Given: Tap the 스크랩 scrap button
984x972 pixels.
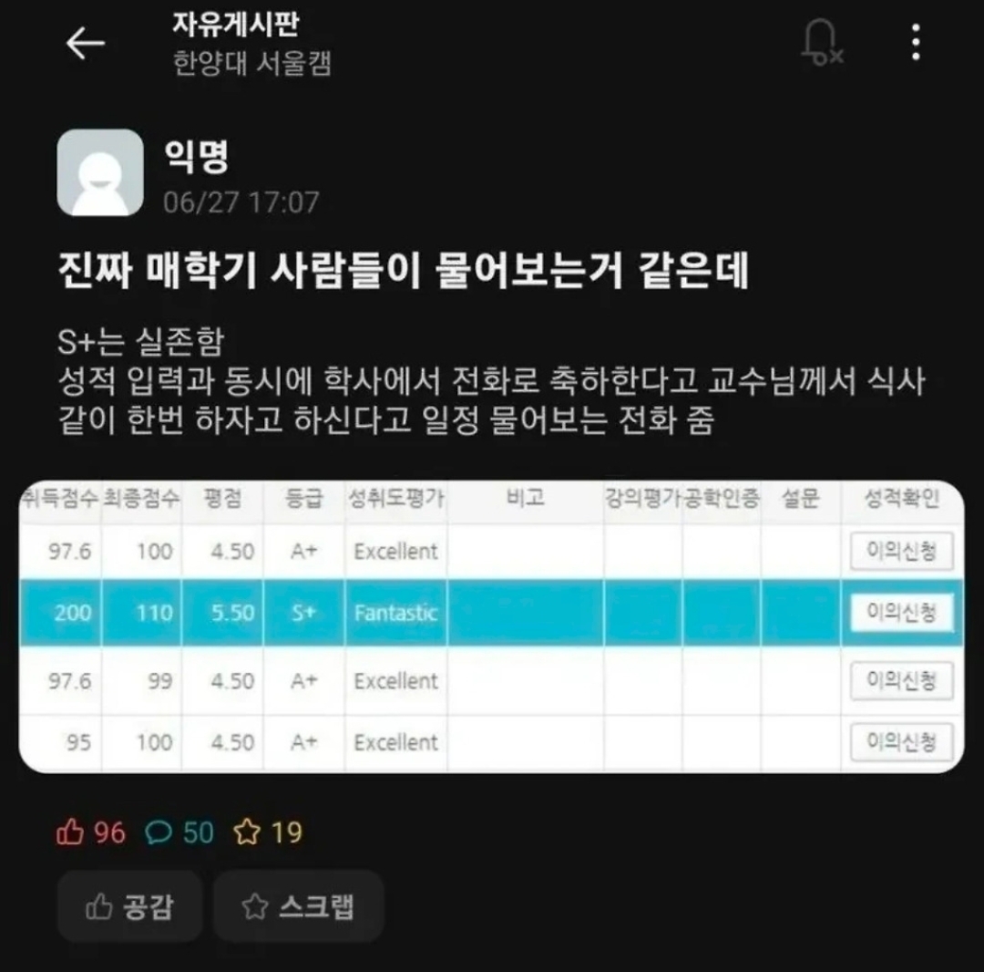Looking at the screenshot, I should (x=299, y=906).
